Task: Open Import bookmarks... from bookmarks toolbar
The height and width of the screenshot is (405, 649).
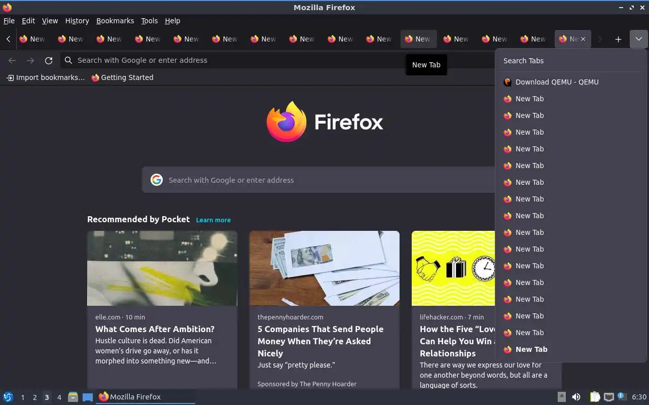Action: [45, 77]
